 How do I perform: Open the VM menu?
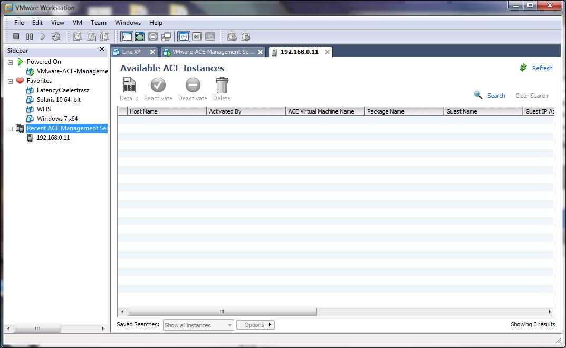[78, 23]
